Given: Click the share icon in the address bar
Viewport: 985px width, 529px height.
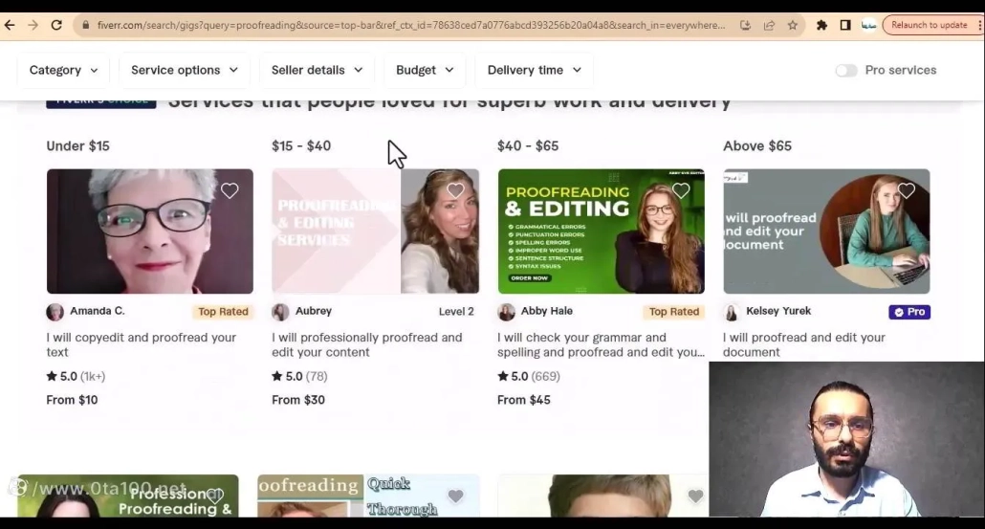Looking at the screenshot, I should coord(769,26).
